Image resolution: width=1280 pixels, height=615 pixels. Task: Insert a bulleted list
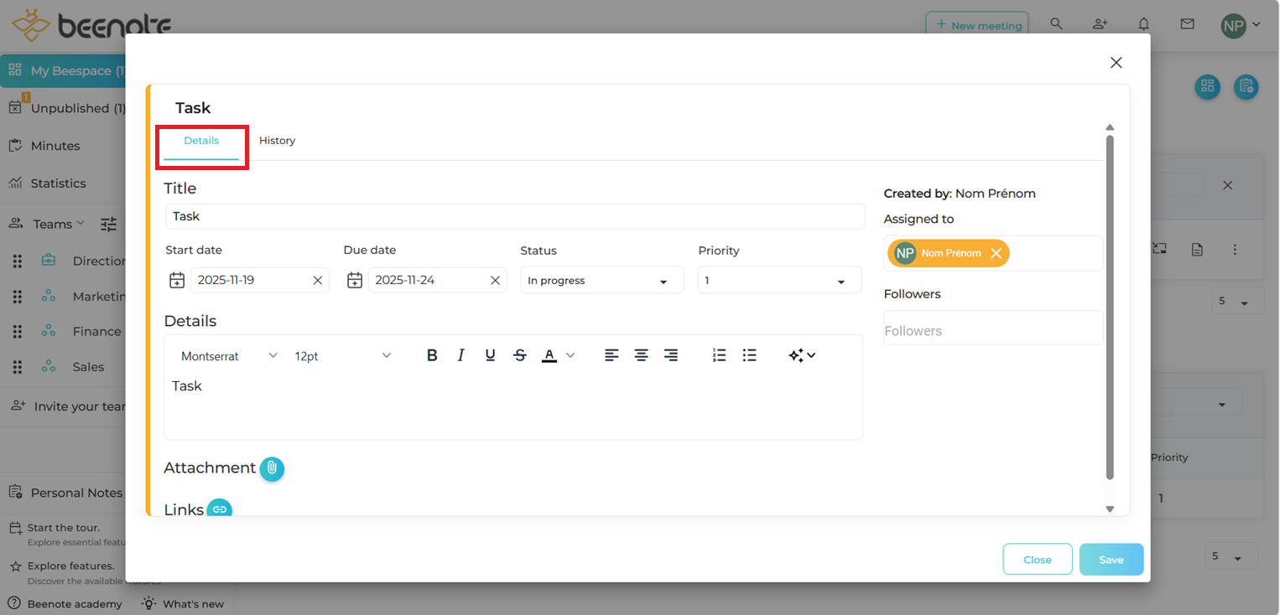tap(749, 355)
